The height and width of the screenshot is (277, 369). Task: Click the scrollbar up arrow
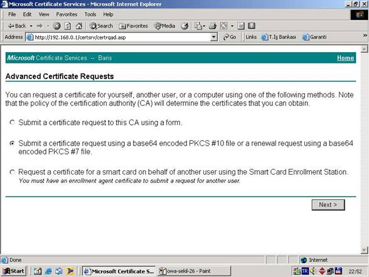pos(364,49)
